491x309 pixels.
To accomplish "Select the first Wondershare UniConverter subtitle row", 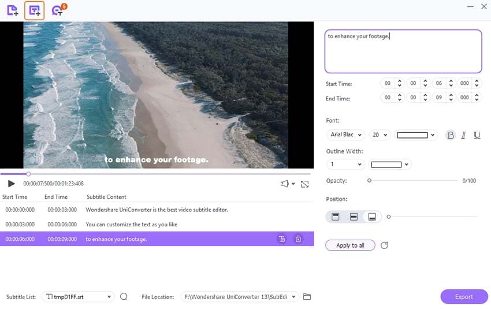I will point(157,210).
